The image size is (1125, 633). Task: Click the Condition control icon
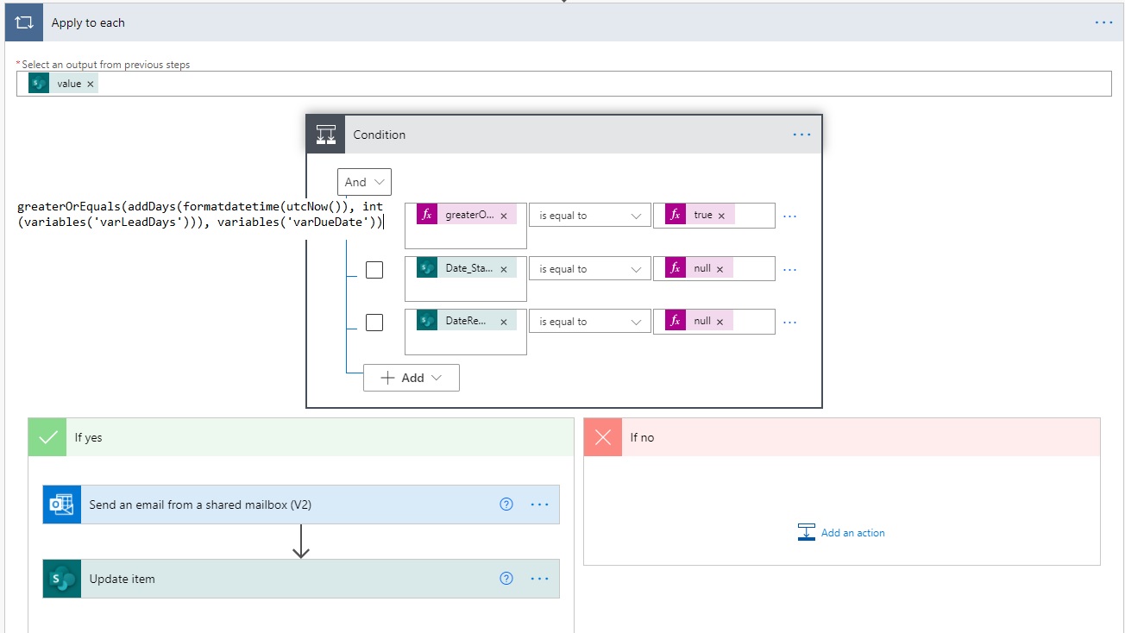point(325,135)
